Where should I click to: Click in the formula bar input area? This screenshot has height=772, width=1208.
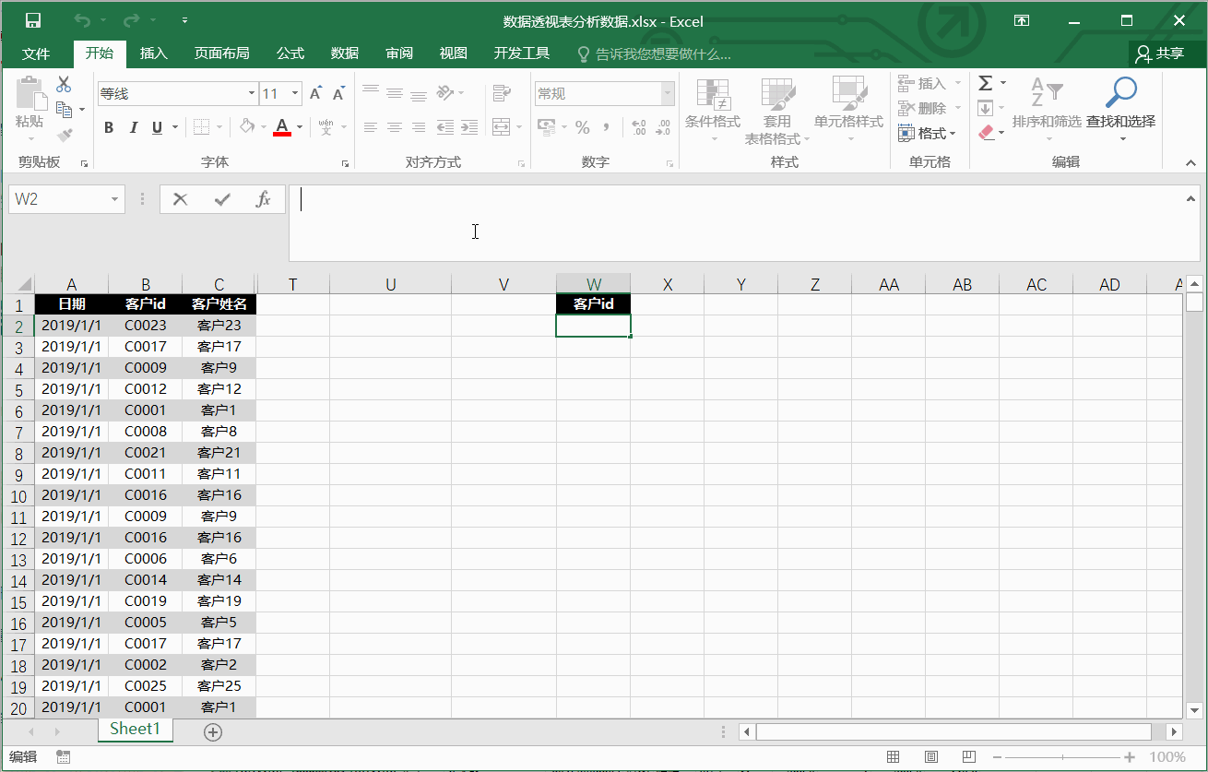click(x=737, y=223)
